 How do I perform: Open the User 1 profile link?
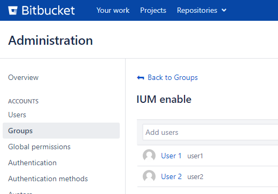pos(171,156)
